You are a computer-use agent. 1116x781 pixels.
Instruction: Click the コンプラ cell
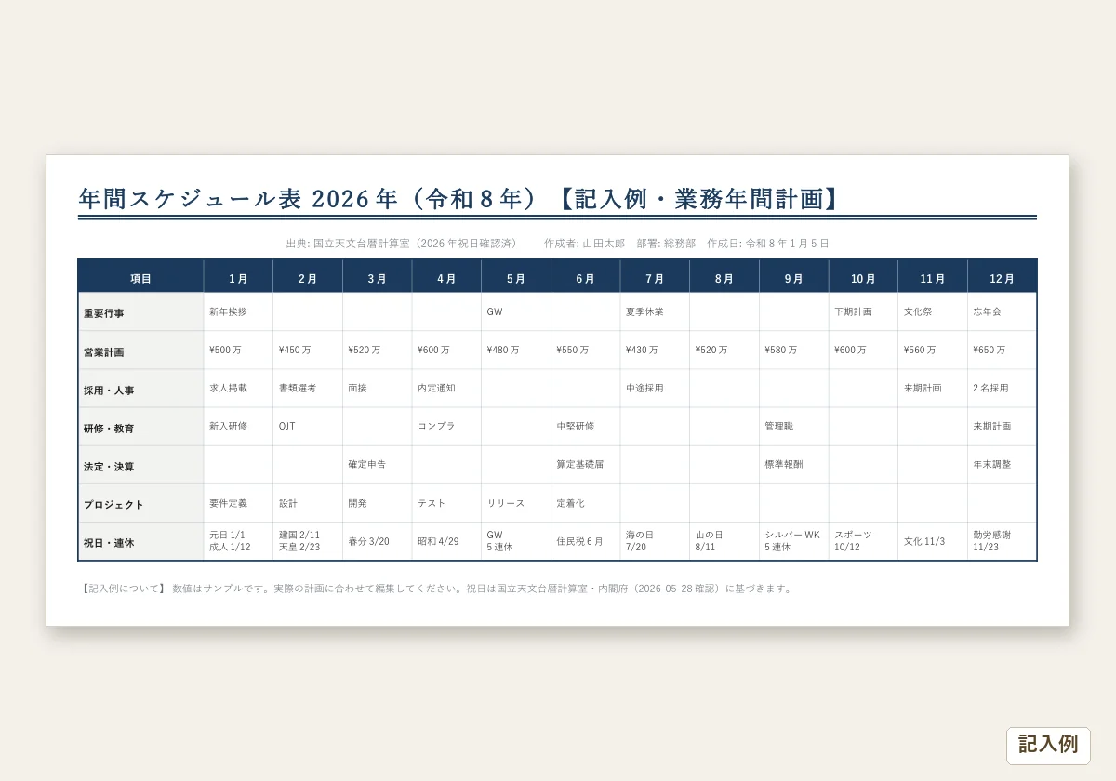pos(446,427)
